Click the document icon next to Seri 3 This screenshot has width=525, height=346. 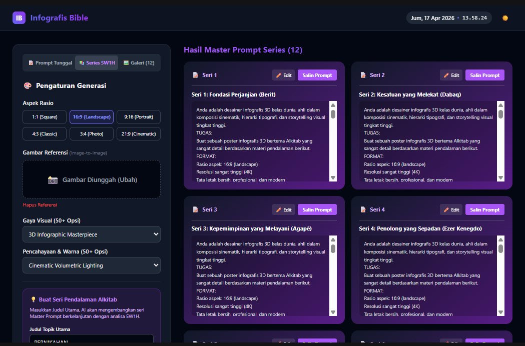[196, 209]
